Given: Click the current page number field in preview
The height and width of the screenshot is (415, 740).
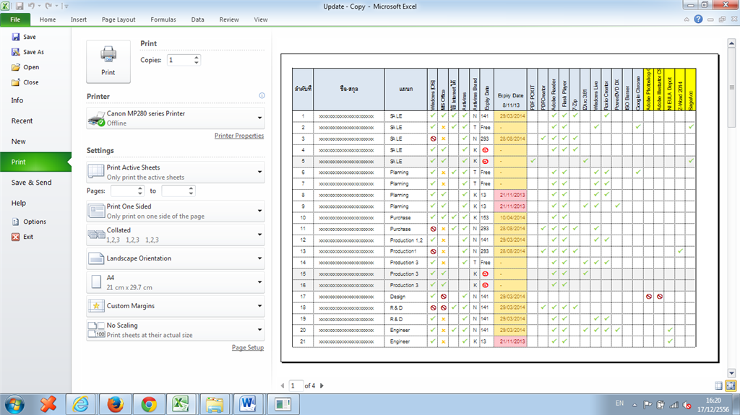Looking at the screenshot, I should pyautogui.click(x=295, y=385).
